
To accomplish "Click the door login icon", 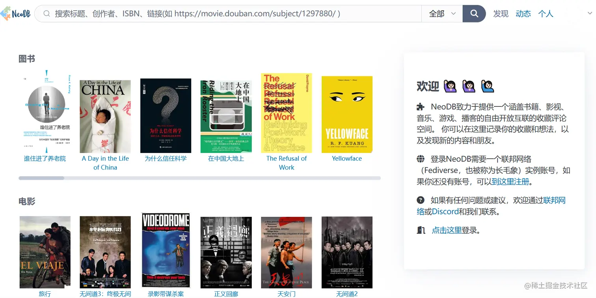I will pos(421,230).
